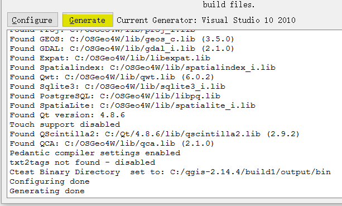Click the Found GEOS log line
Viewport: 342px width, 206px height.
click(x=122, y=39)
